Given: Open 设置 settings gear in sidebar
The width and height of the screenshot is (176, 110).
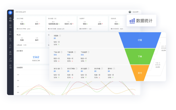Looking at the screenshot, I should [x=10, y=66].
